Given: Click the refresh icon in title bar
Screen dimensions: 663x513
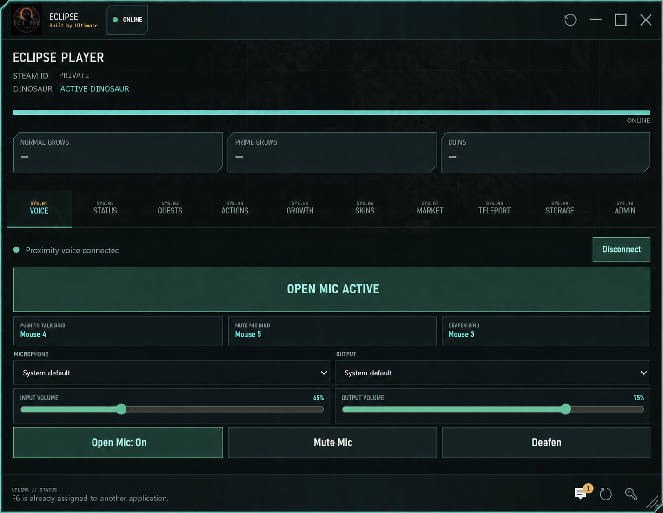Looking at the screenshot, I should pyautogui.click(x=570, y=20).
